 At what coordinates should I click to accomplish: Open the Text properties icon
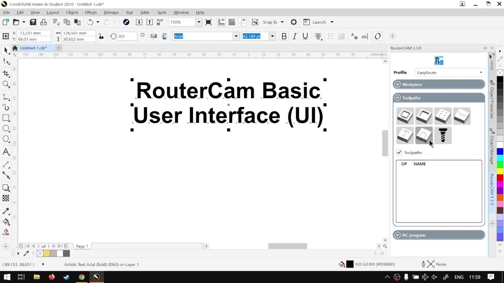click(354, 36)
